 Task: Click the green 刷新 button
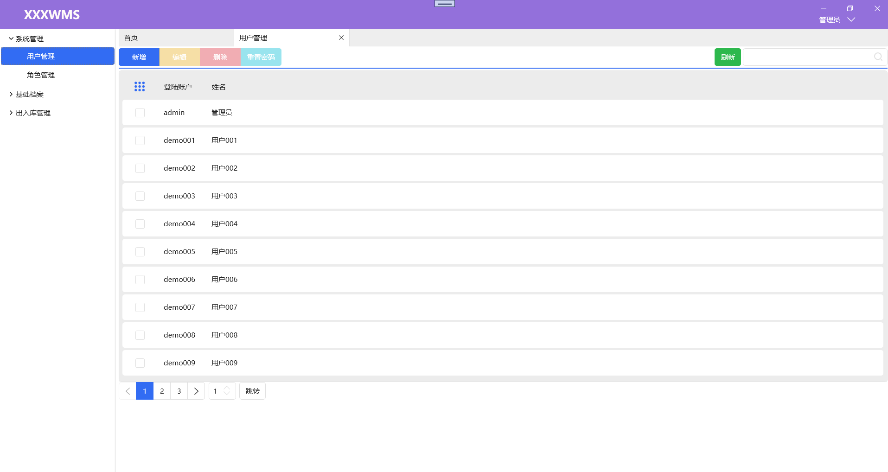728,57
